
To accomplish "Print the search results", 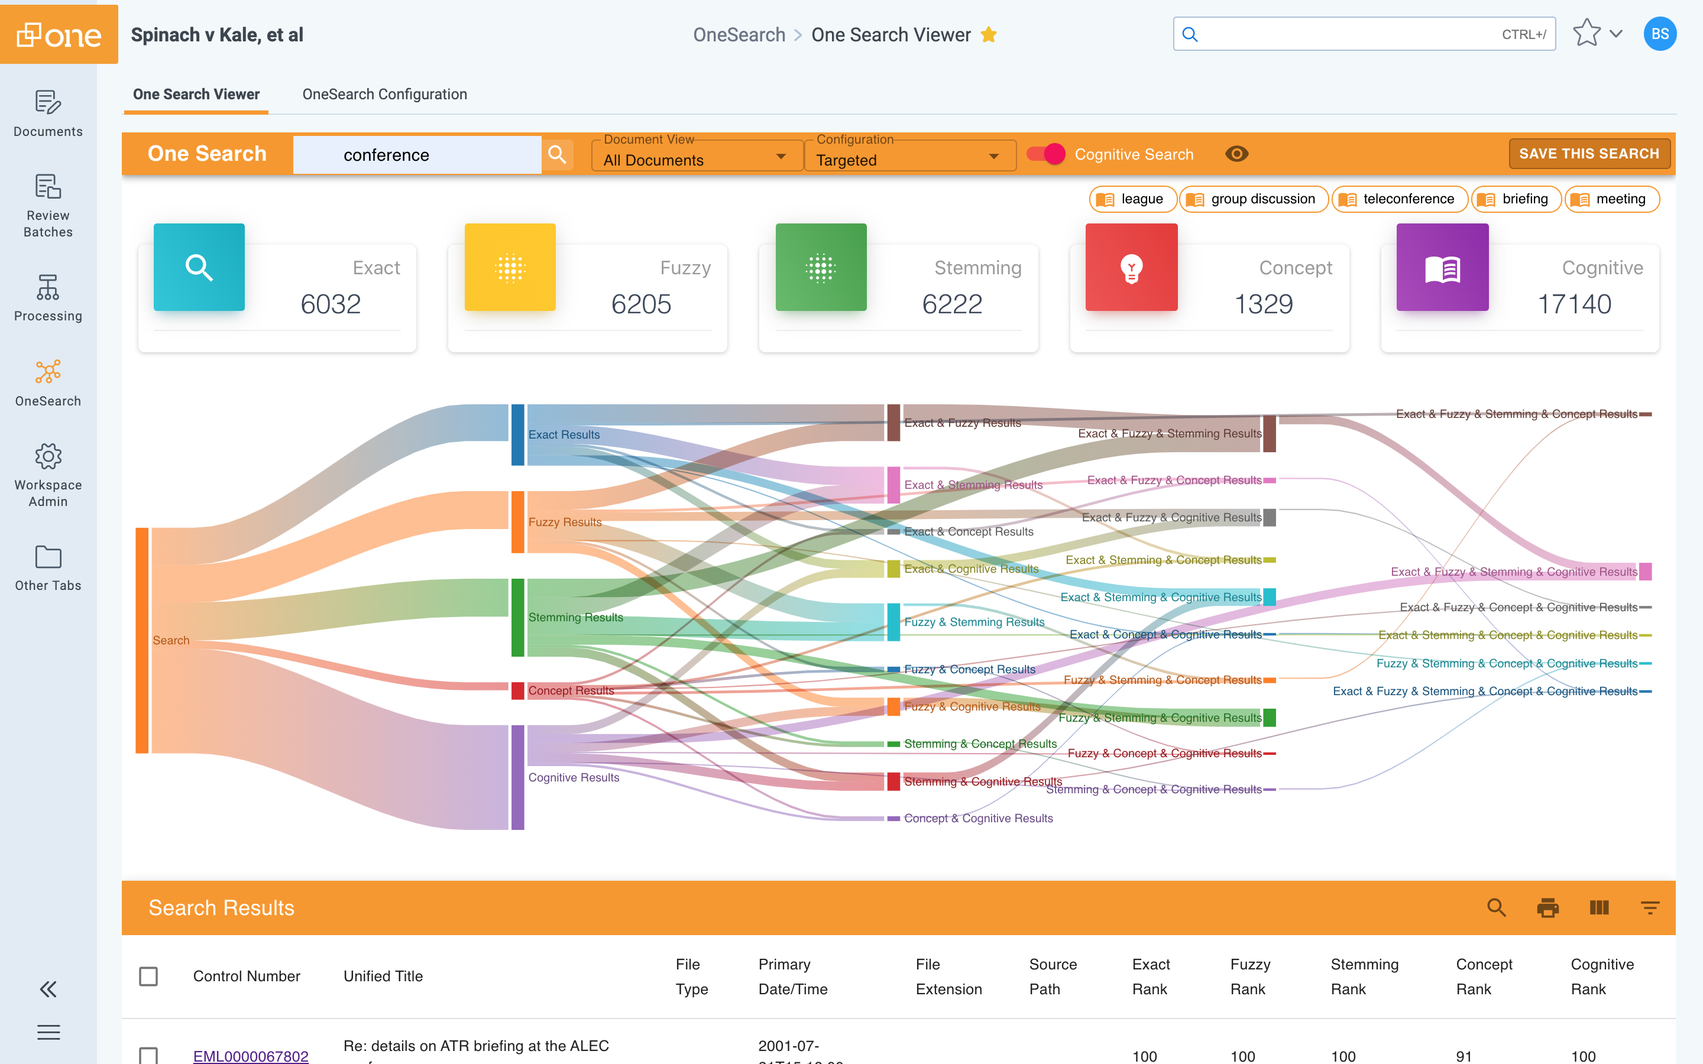I will coord(1547,907).
